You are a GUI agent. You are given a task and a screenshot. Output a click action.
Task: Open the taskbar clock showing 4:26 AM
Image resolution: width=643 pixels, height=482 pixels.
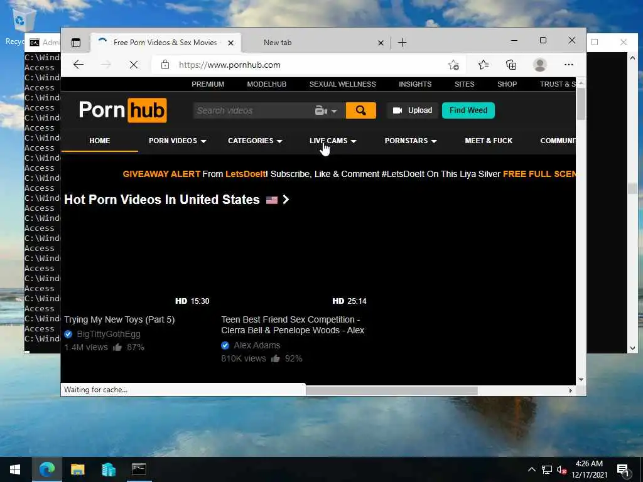(x=589, y=469)
